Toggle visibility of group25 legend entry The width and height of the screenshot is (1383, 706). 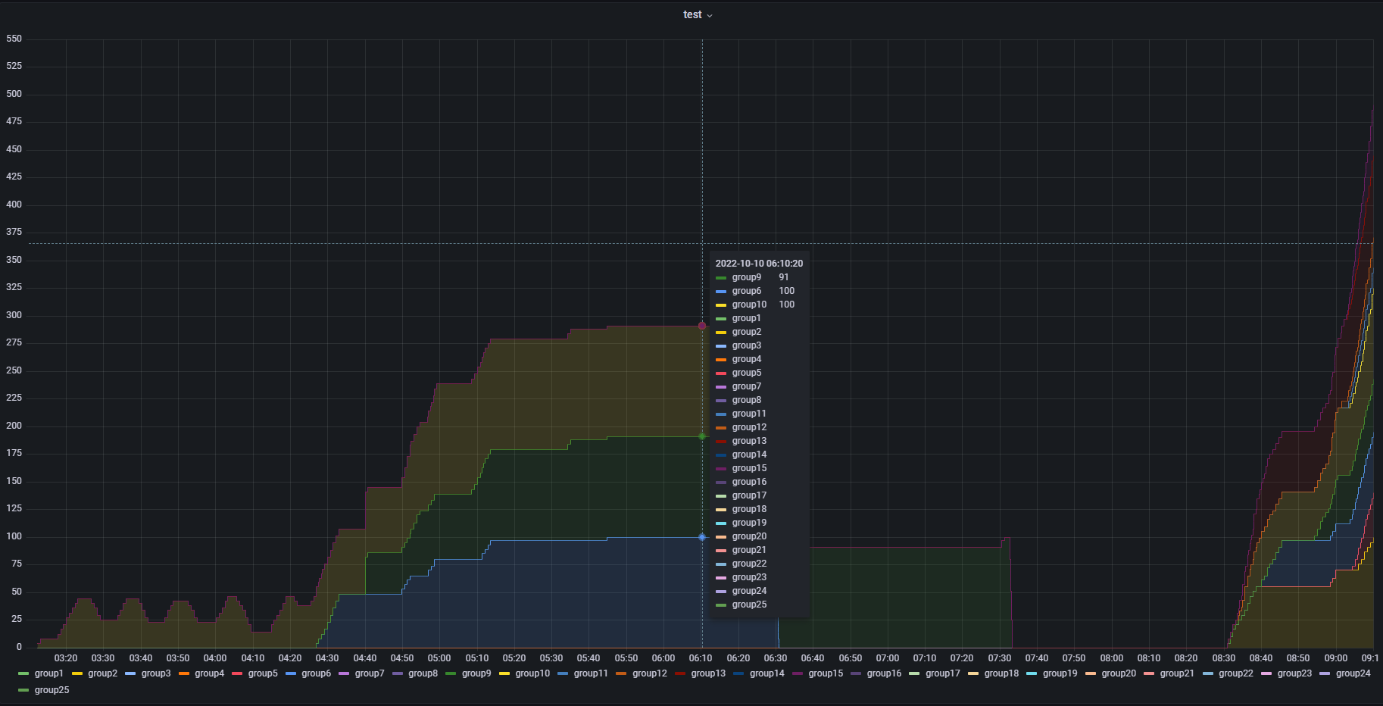pos(50,689)
